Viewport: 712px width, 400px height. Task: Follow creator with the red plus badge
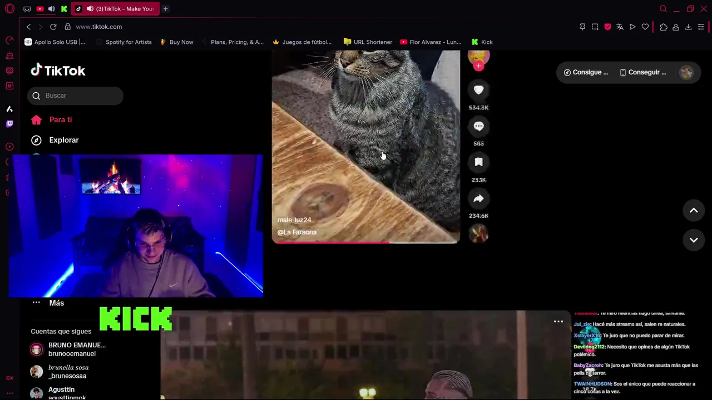pyautogui.click(x=478, y=66)
